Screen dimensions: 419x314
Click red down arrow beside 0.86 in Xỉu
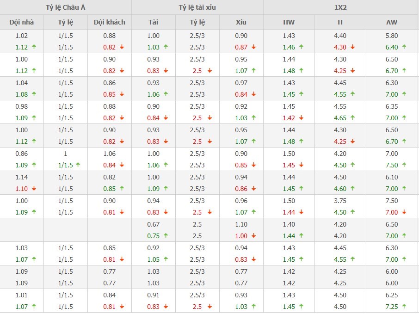tap(253, 189)
